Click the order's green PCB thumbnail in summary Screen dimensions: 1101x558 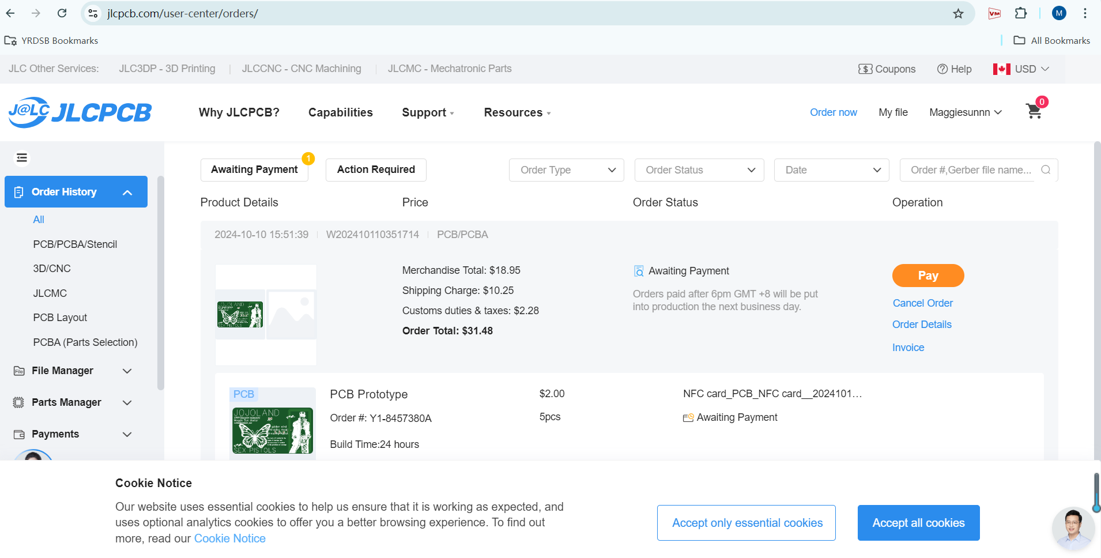click(x=240, y=315)
